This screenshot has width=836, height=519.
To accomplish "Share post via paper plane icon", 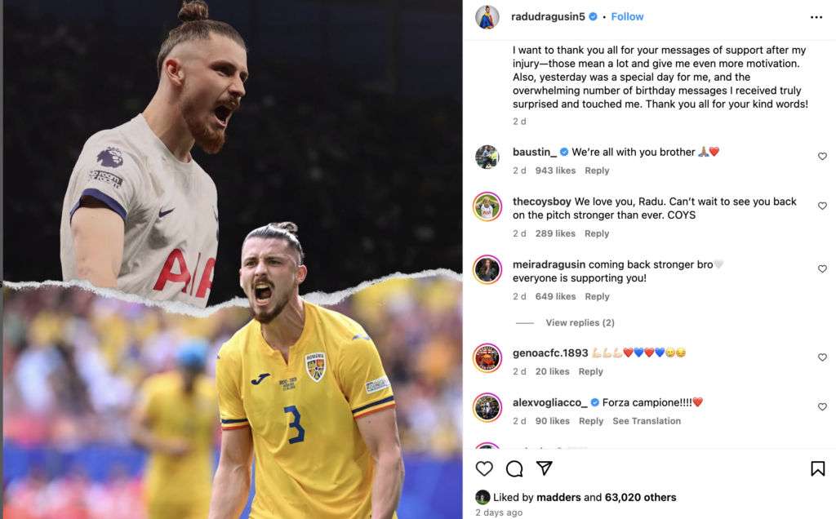I will pos(545,468).
